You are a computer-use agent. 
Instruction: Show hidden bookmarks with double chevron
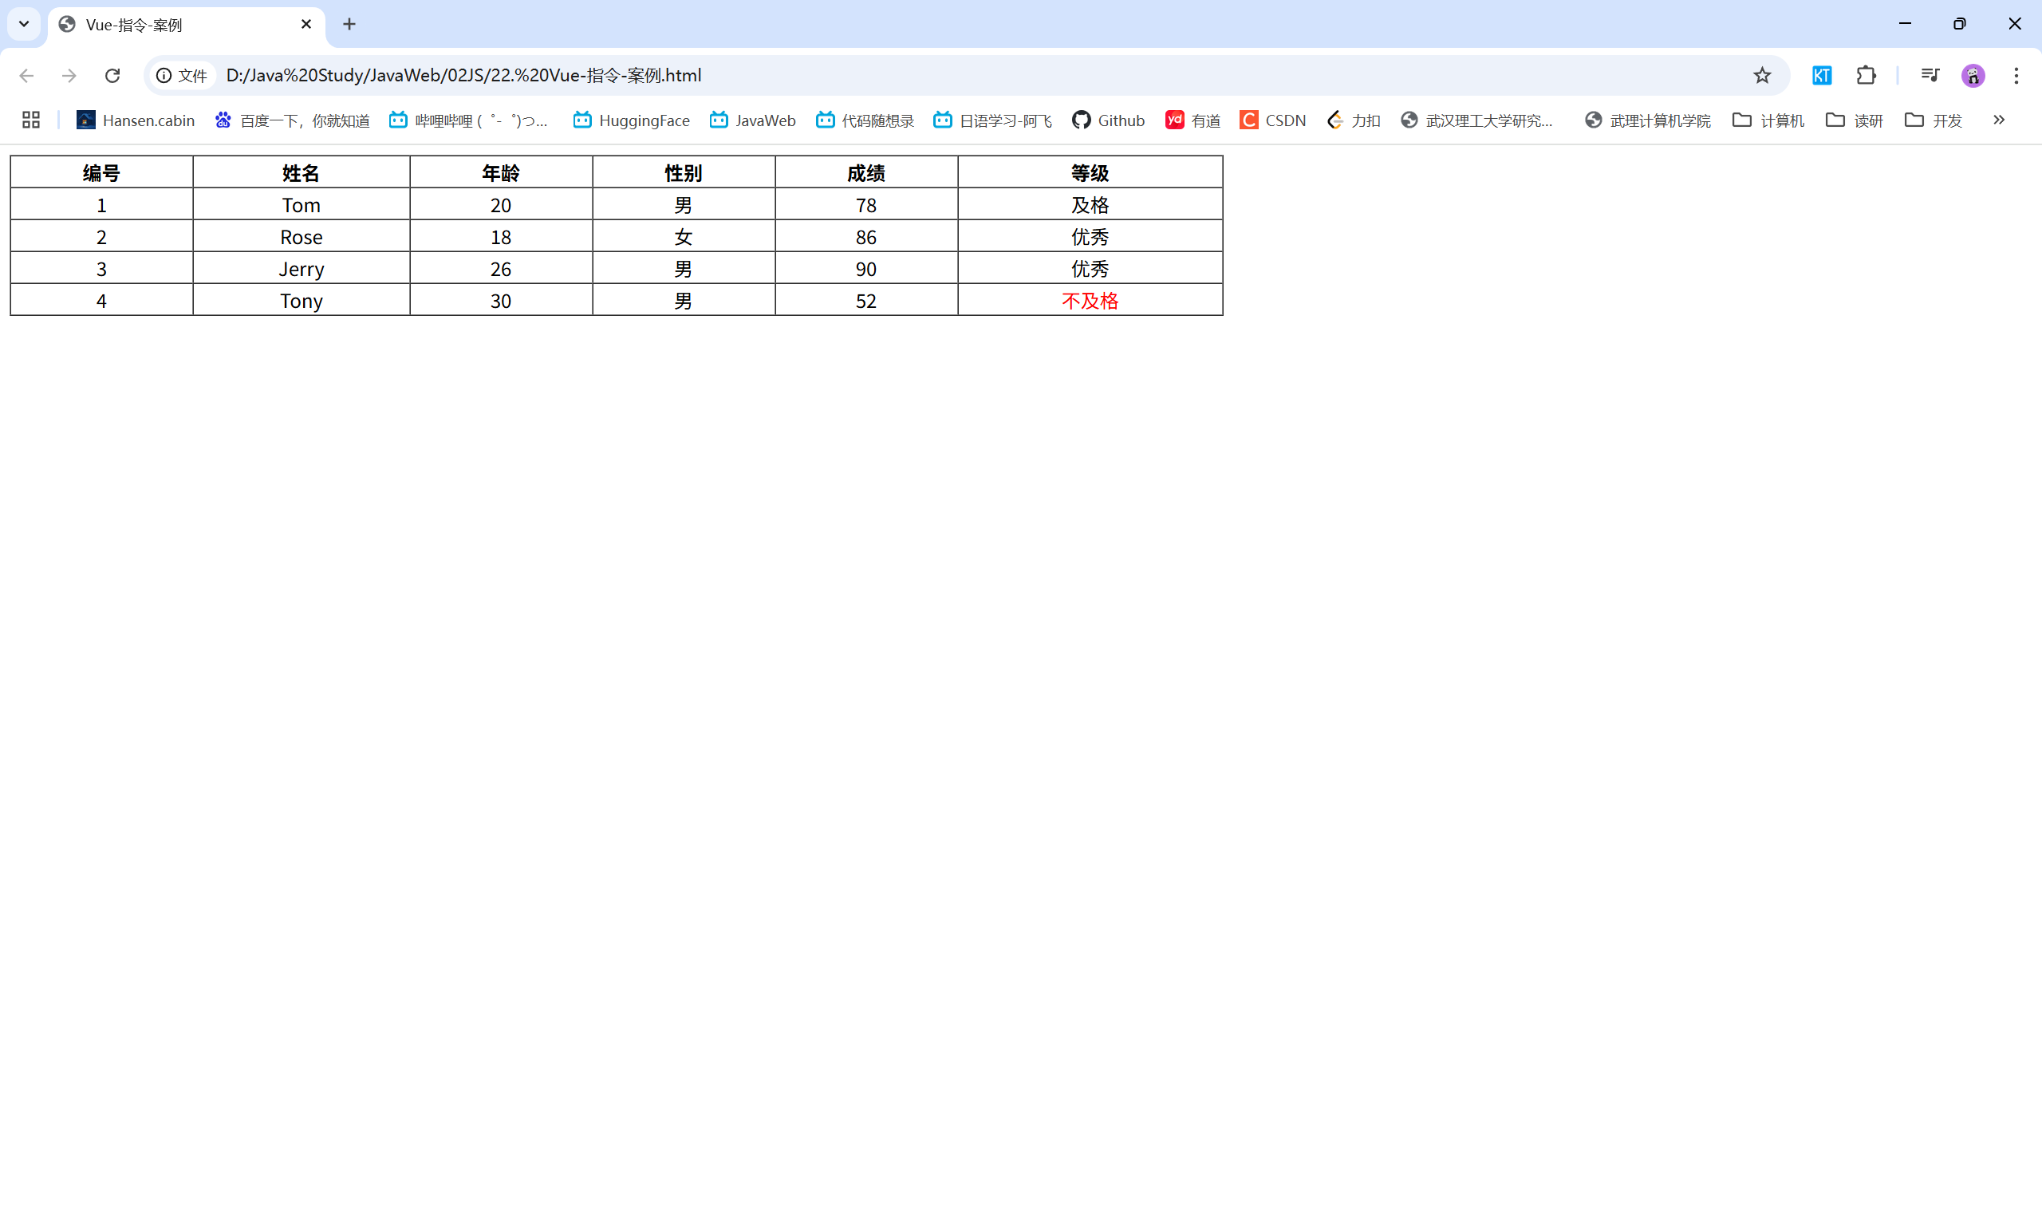pyautogui.click(x=1998, y=120)
